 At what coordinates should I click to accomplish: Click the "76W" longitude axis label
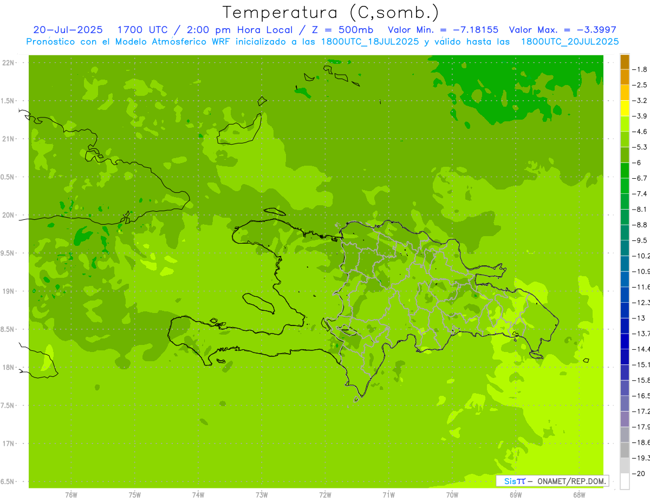coord(71,494)
